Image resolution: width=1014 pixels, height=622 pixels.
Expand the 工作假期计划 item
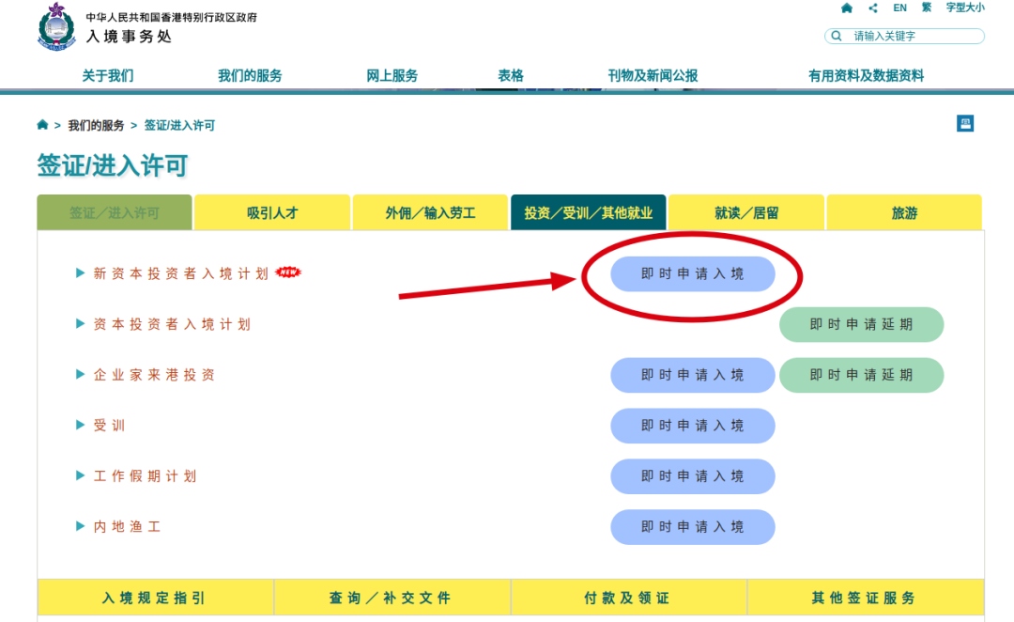click(x=145, y=476)
